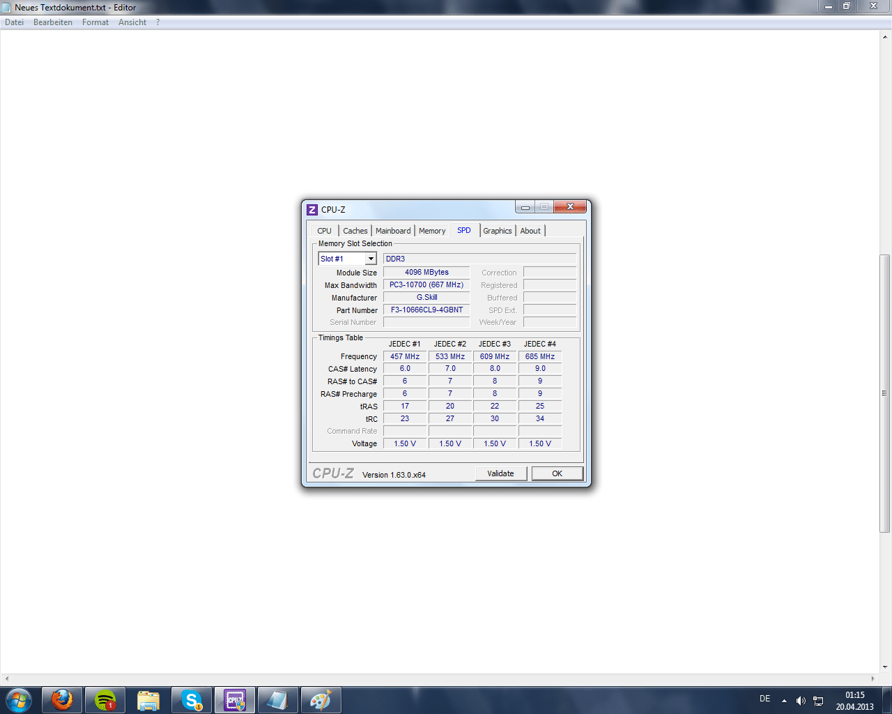The height and width of the screenshot is (714, 892).
Task: Click the Editor scroll up arrow
Action: 885,36
